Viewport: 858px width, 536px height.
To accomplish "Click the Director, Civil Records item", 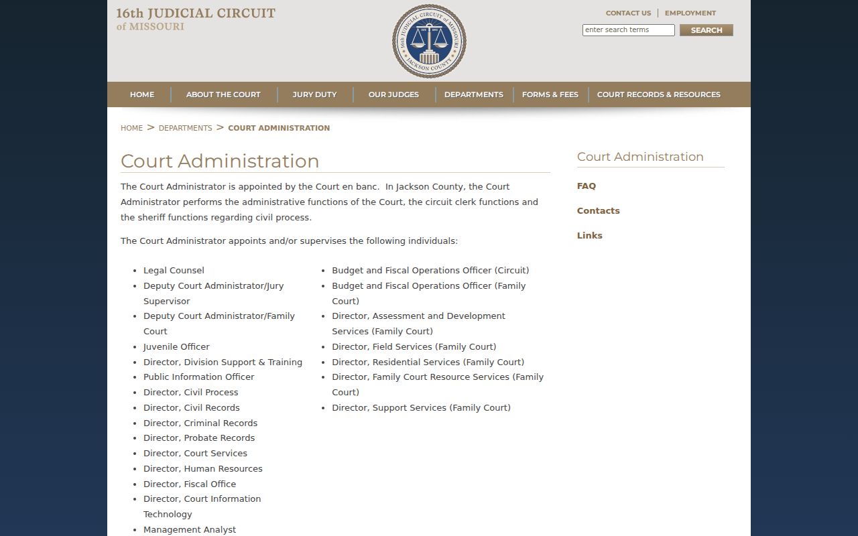I will (x=192, y=408).
